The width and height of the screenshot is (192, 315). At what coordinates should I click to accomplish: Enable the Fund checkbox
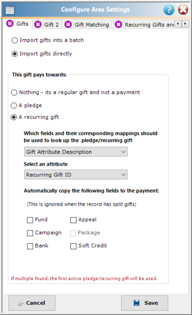coord(30,220)
